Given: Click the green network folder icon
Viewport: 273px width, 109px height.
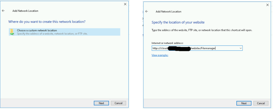Looking at the screenshot, I should (x=12, y=32).
